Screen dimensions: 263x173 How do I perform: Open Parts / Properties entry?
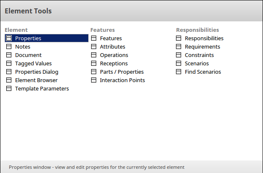click(x=122, y=72)
